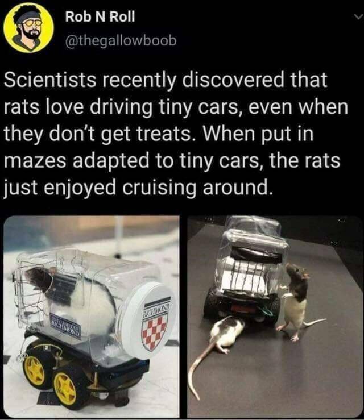Screen dimensions: 364x420
Task: Expand the tweet options chevron
Action: coord(358,17)
